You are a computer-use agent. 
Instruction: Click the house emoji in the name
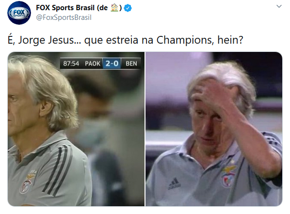coord(114,8)
